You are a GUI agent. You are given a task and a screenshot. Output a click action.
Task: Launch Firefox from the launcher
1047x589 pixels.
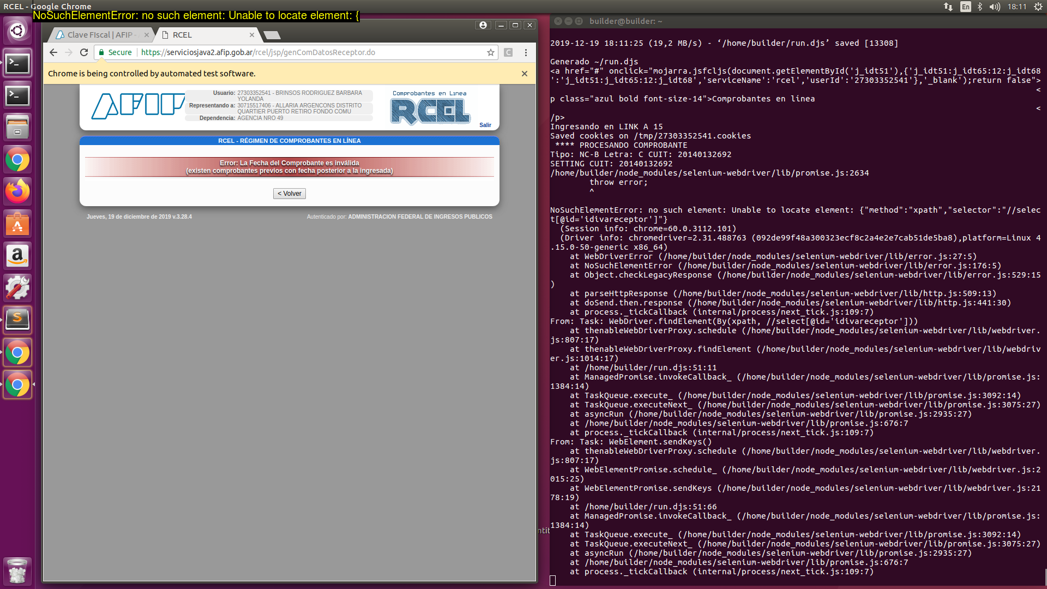click(x=17, y=191)
